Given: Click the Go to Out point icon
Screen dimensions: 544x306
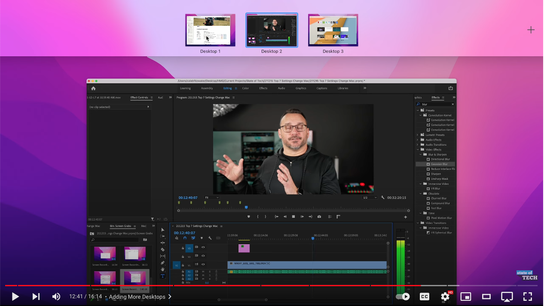Looking at the screenshot, I should pos(310,217).
